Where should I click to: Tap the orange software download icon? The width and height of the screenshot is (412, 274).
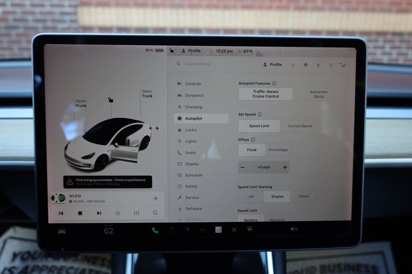(x=293, y=64)
